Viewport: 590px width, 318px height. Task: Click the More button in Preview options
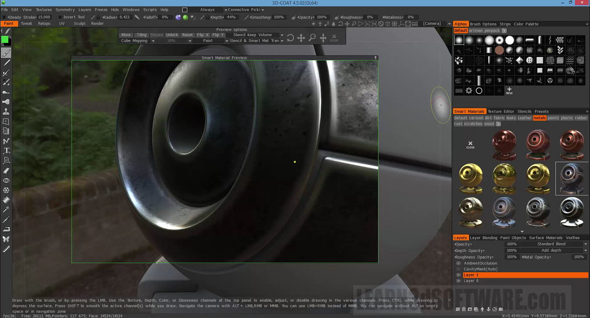coord(126,35)
